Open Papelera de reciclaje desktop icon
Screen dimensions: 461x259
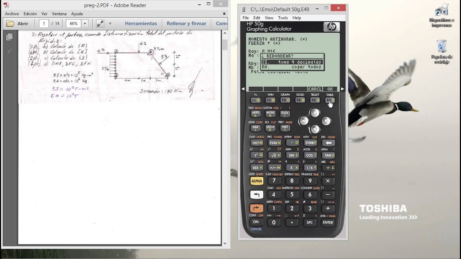[442, 52]
